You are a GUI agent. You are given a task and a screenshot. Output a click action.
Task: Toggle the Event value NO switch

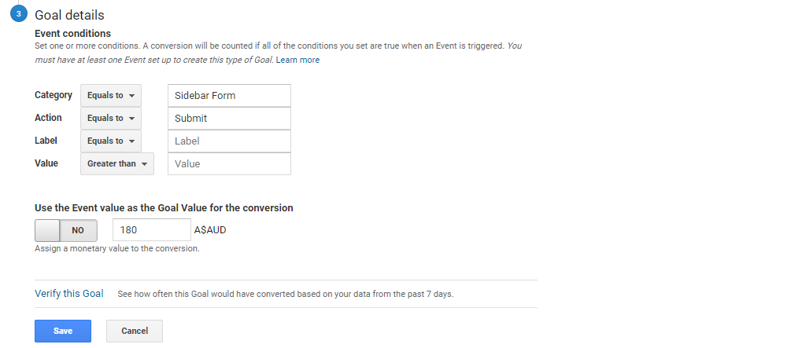(66, 230)
